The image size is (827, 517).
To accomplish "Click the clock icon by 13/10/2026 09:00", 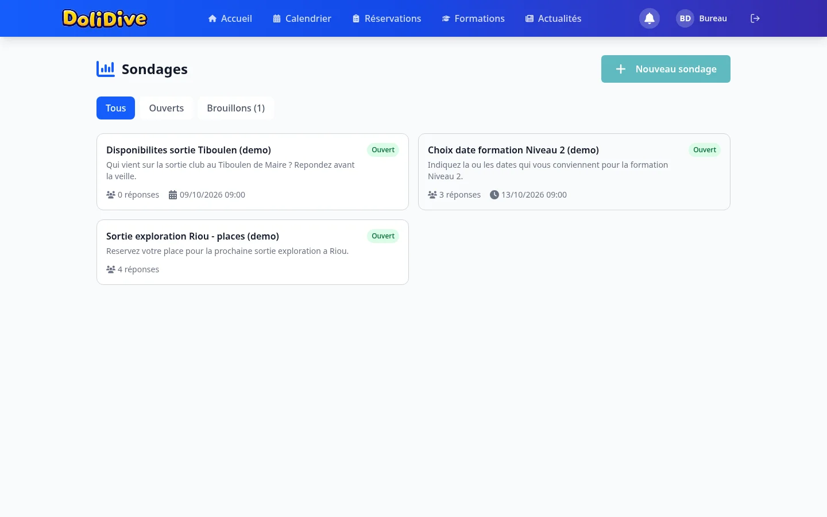I will (x=494, y=195).
